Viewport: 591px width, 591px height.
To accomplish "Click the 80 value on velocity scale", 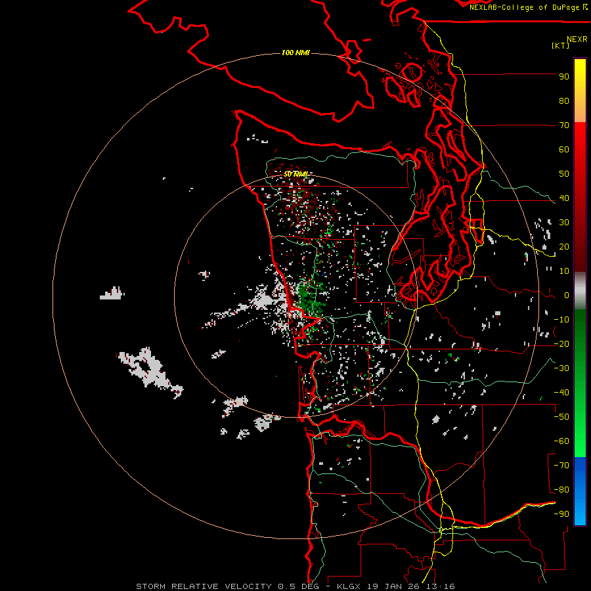I will click(564, 101).
